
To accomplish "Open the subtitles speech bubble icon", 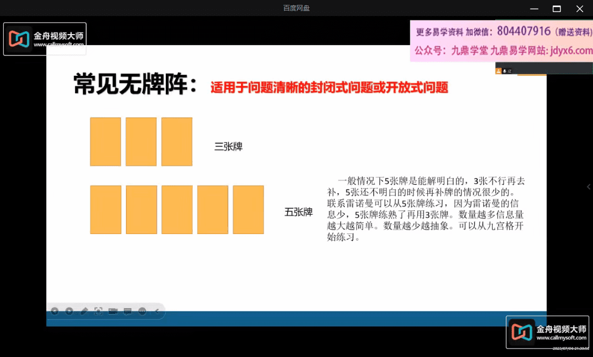I will click(127, 311).
